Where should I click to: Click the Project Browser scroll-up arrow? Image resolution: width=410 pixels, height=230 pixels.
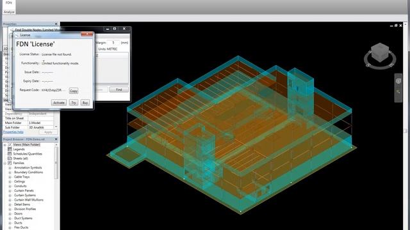(56, 144)
